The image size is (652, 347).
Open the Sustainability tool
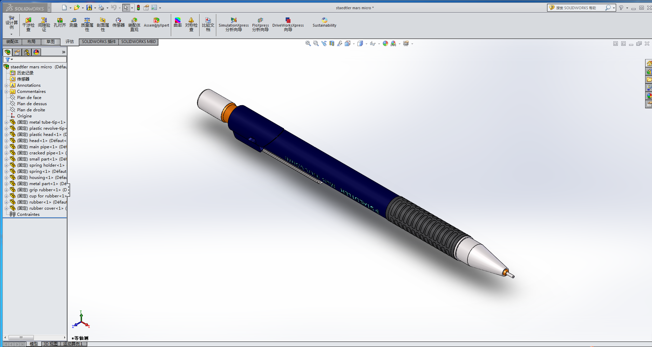(x=325, y=23)
